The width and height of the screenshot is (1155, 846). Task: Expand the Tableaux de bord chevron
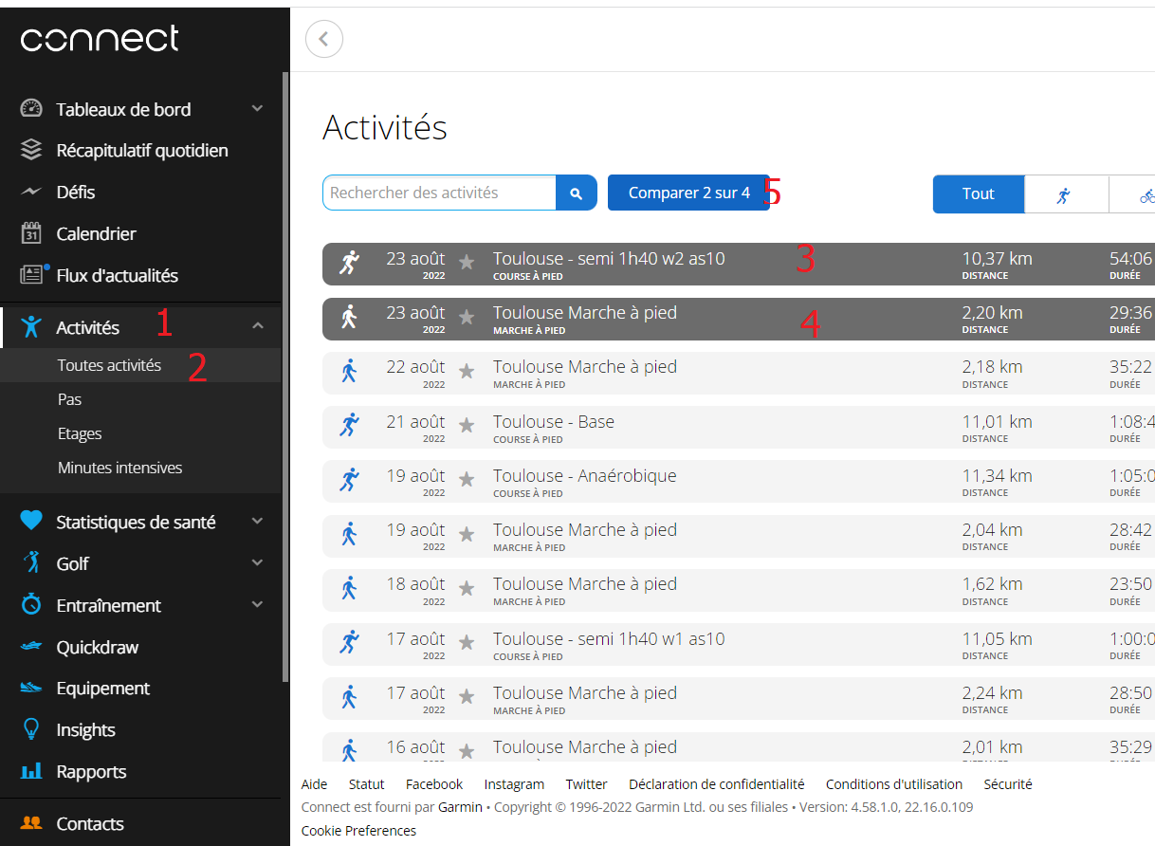257,109
